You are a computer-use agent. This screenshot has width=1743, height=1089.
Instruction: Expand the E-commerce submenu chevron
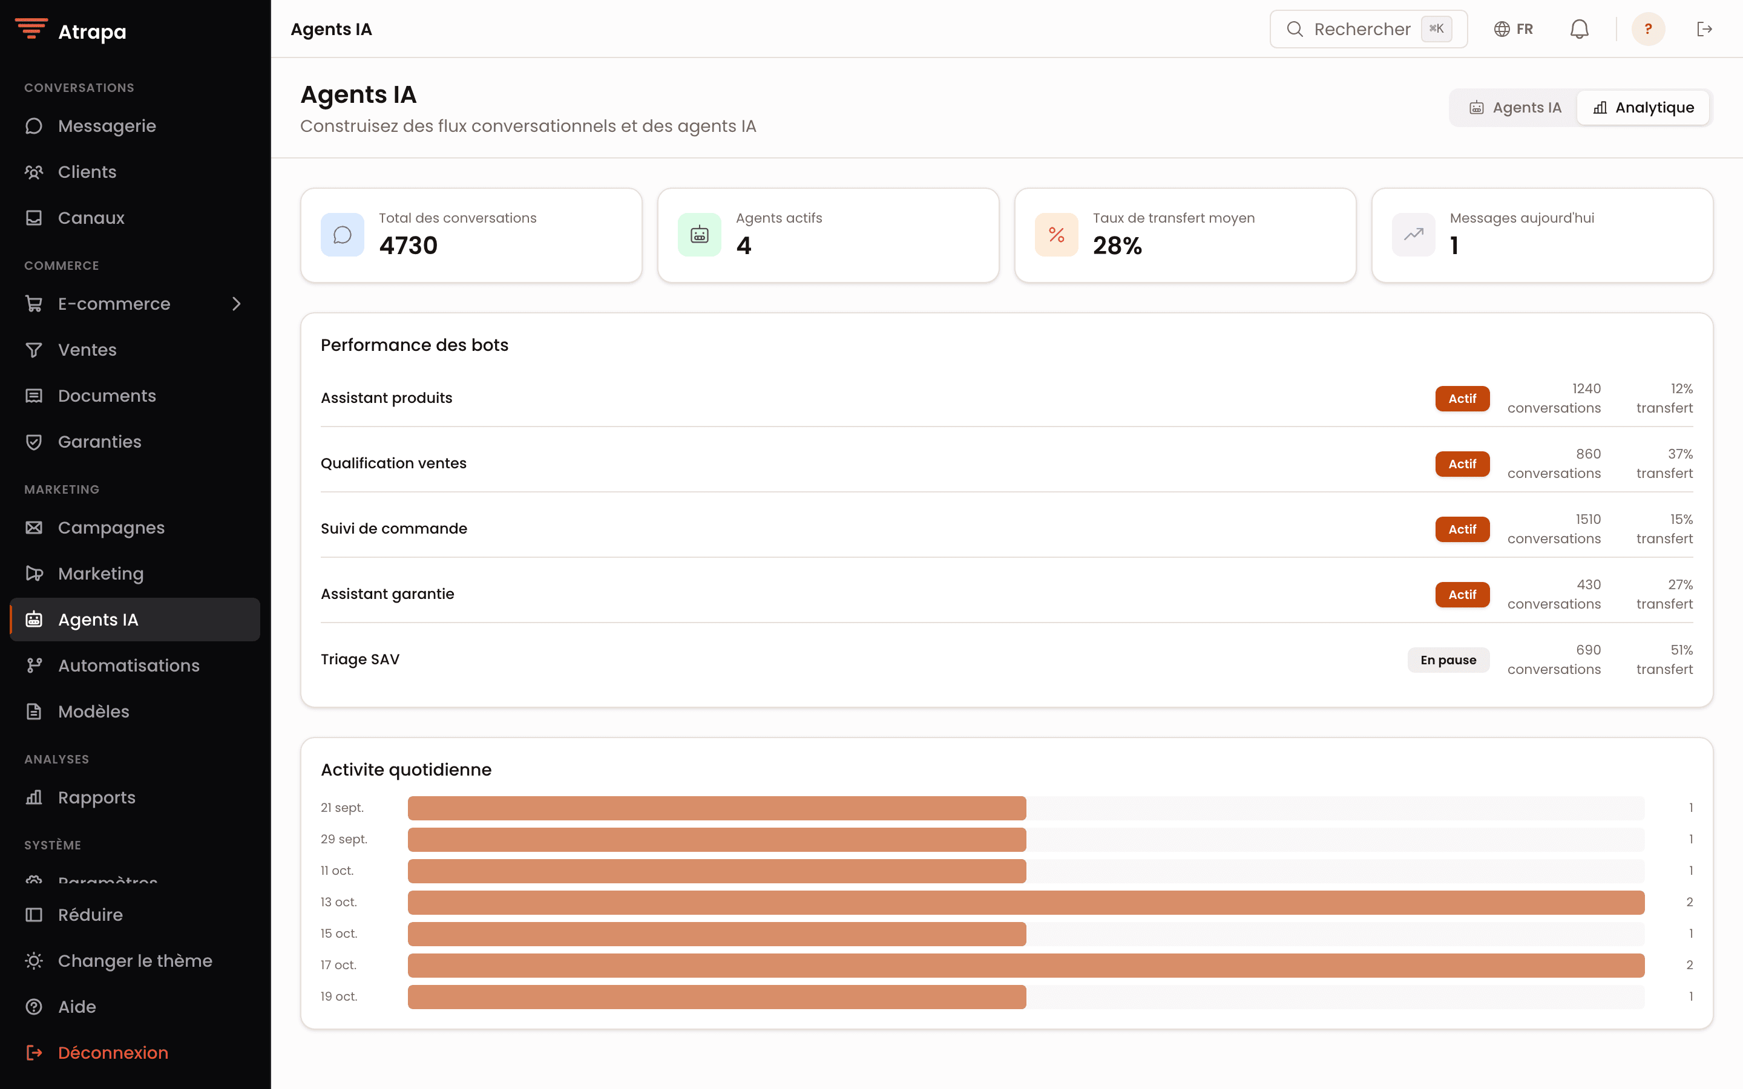(x=236, y=304)
